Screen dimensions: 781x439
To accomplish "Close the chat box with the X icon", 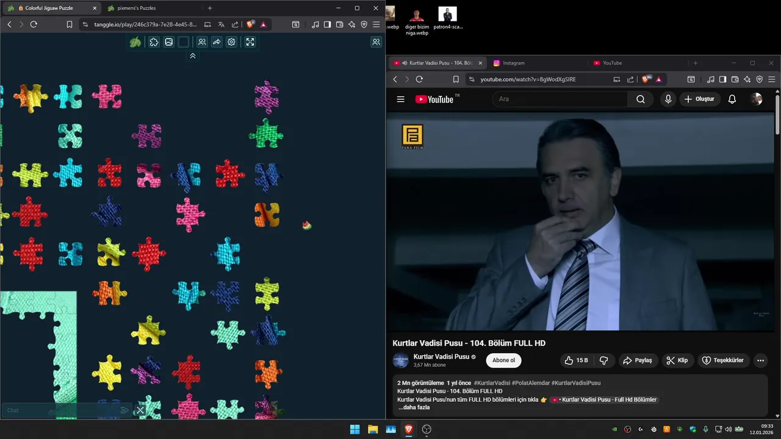I will tap(140, 410).
